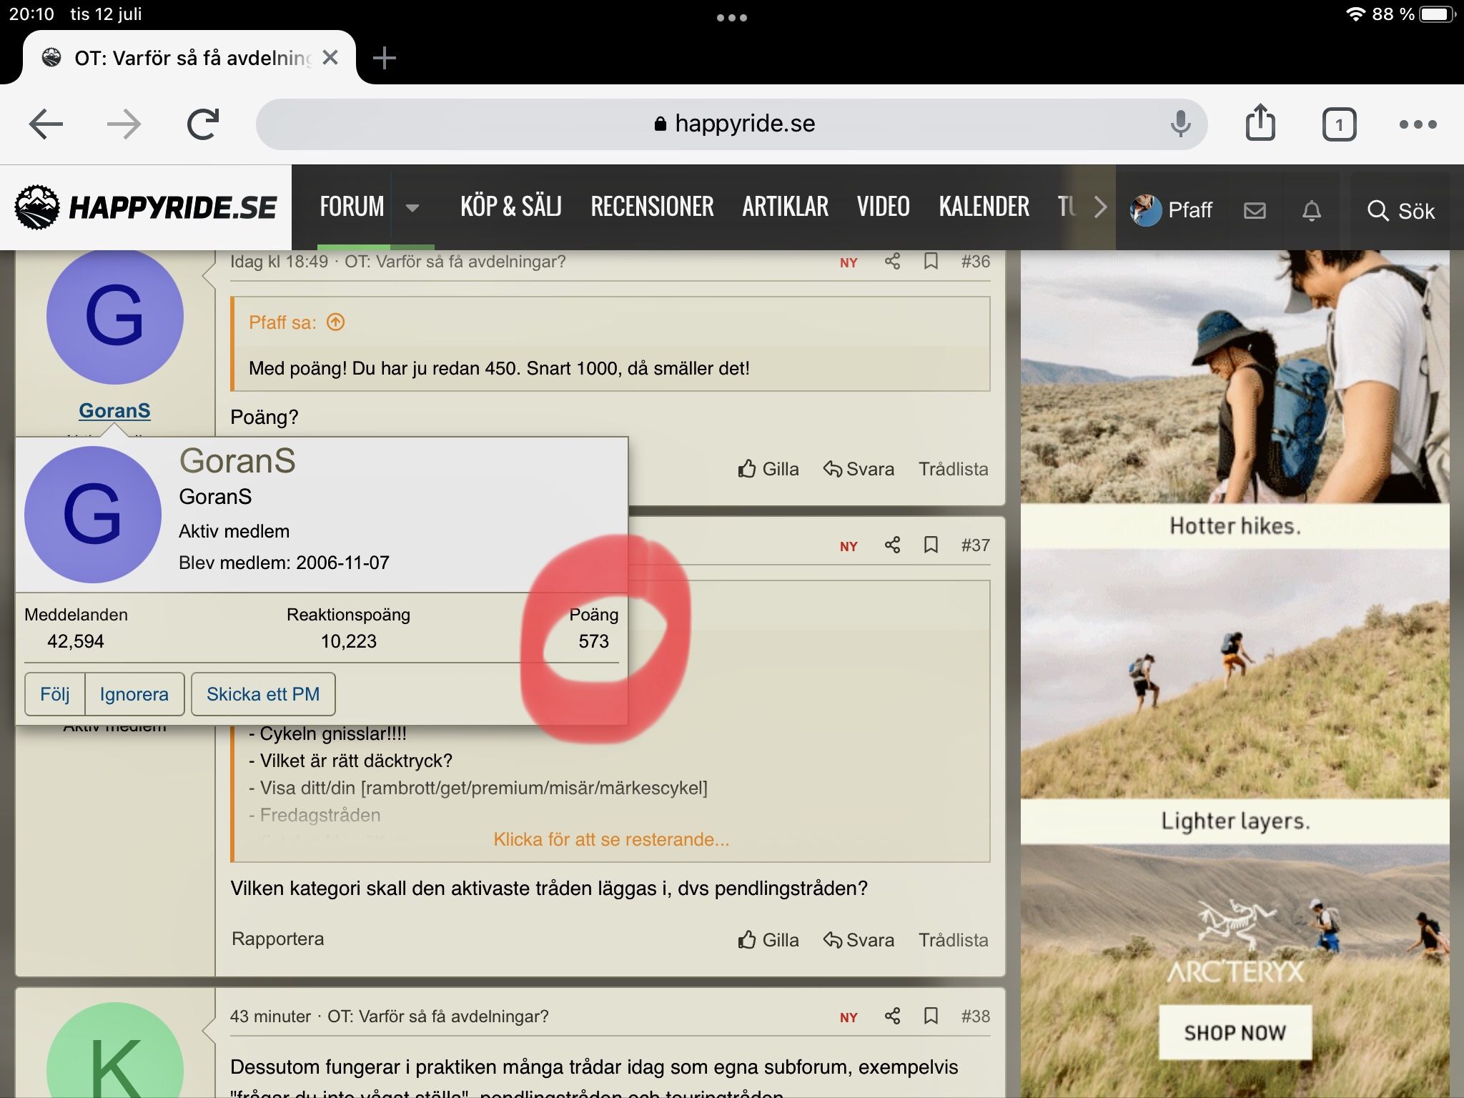Ignore GoranS with Ignorera button
The height and width of the screenshot is (1098, 1464).
[134, 694]
